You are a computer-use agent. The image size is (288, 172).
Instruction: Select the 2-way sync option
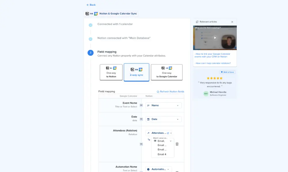pyautogui.click(x=137, y=72)
